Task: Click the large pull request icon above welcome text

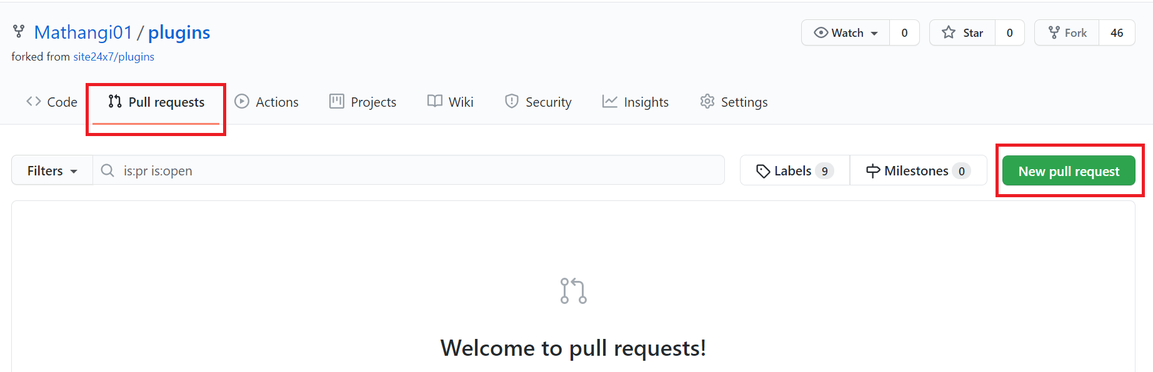Action: pyautogui.click(x=573, y=291)
